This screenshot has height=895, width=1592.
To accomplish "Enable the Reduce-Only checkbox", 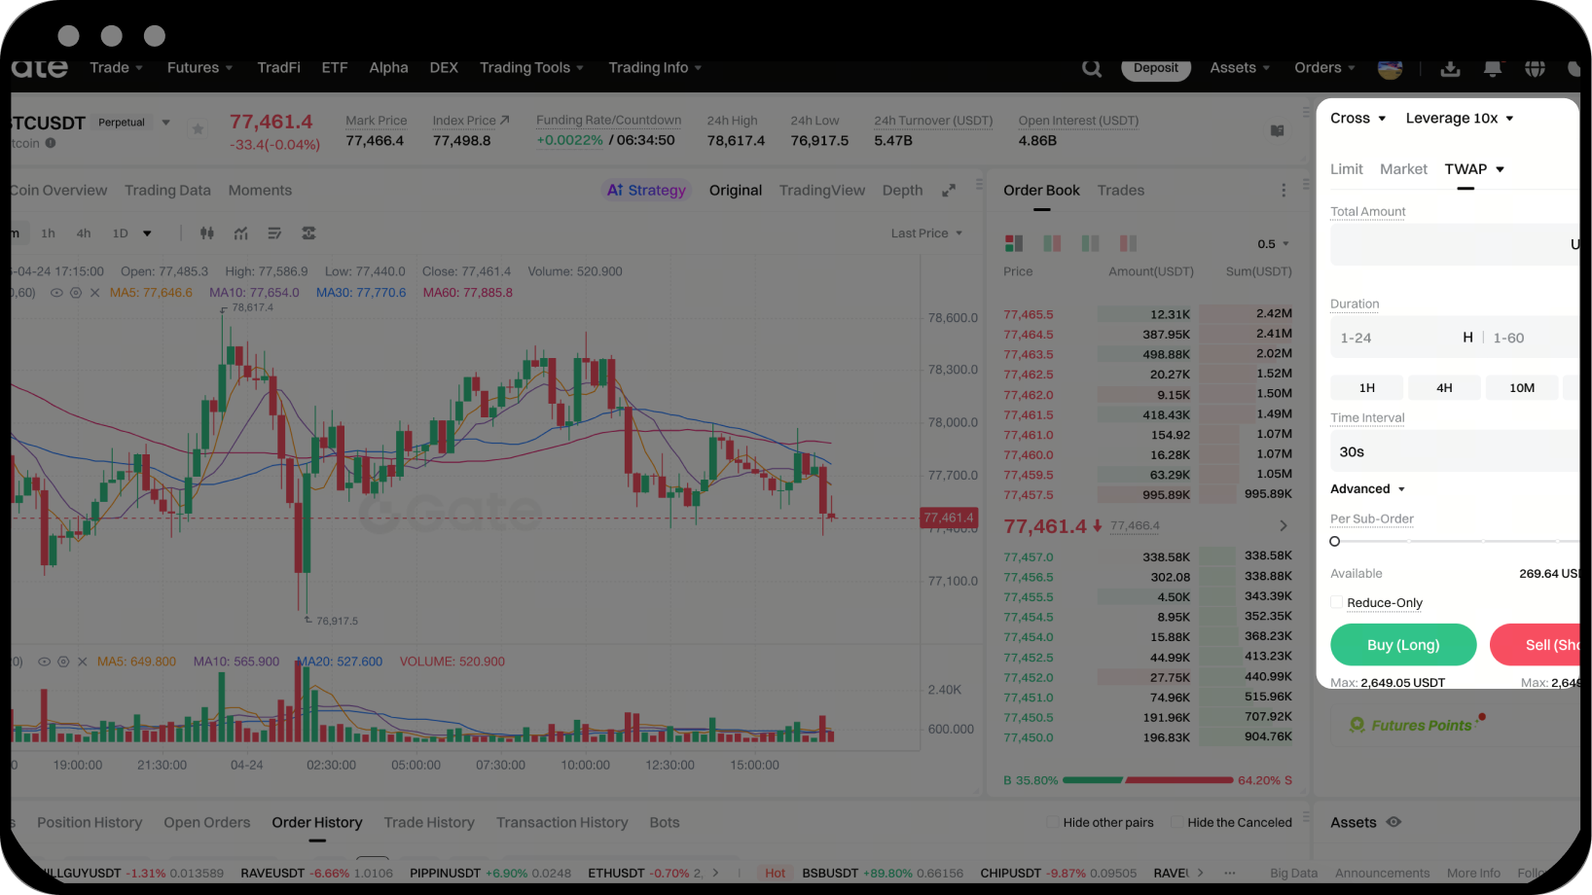I will pyautogui.click(x=1337, y=602).
